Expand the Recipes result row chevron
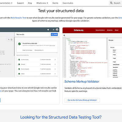Screen dimensions: 122x122 (x=55, y=64)
